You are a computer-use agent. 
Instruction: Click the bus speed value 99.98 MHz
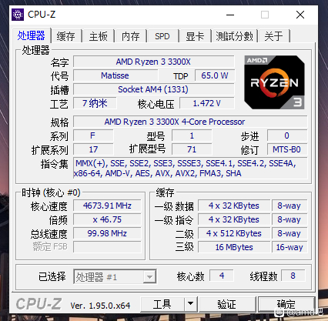click(x=107, y=233)
